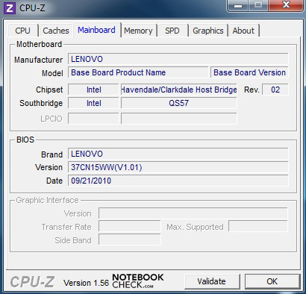This screenshot has width=306, height=294.
Task: Minimize the CPU-Z window
Action: 238,5
